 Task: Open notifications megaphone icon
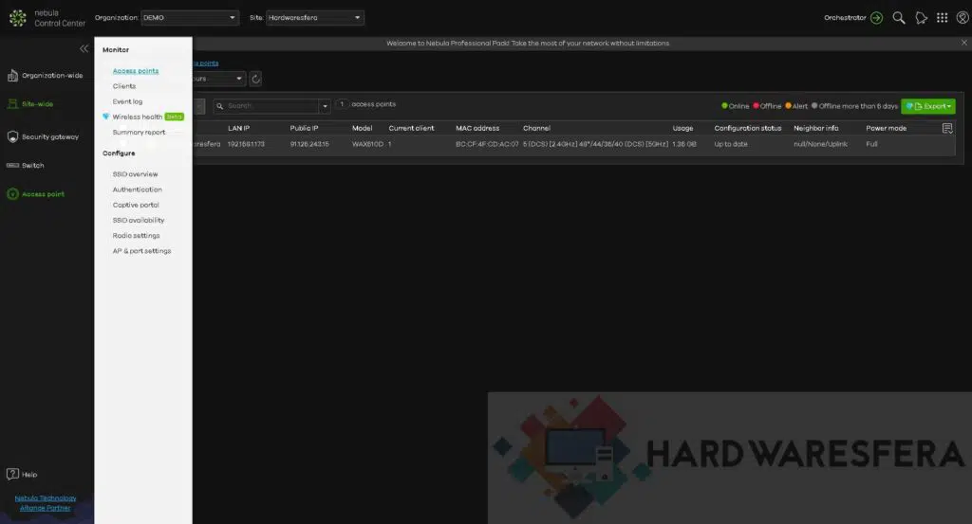pos(921,18)
